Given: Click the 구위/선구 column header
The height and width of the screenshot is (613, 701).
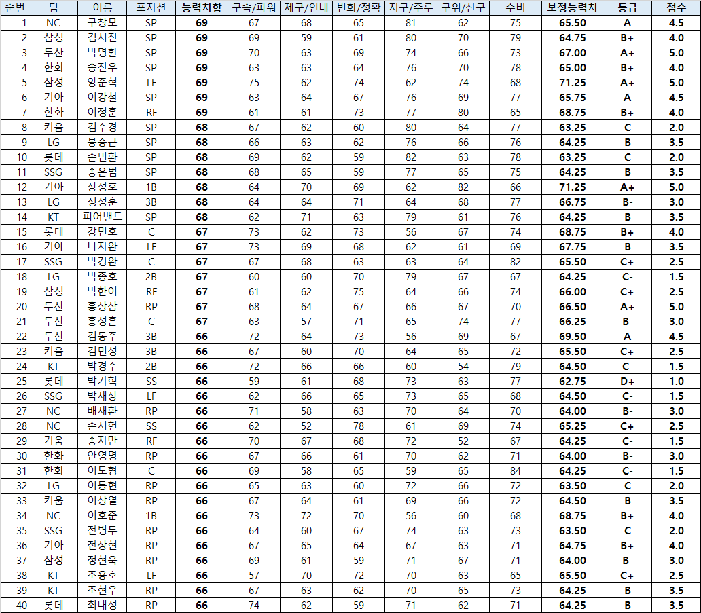Looking at the screenshot, I should click(463, 7).
